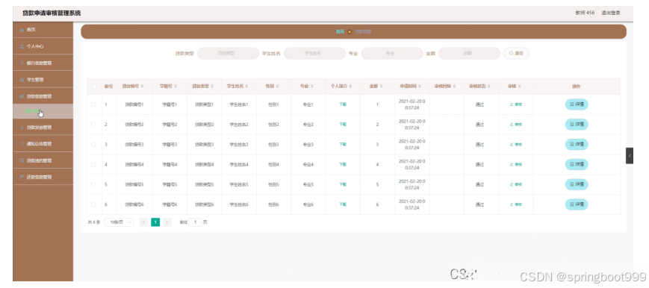Click the home icon beside 首页 in sidebar
The width and height of the screenshot is (649, 288).
pyautogui.click(x=22, y=30)
